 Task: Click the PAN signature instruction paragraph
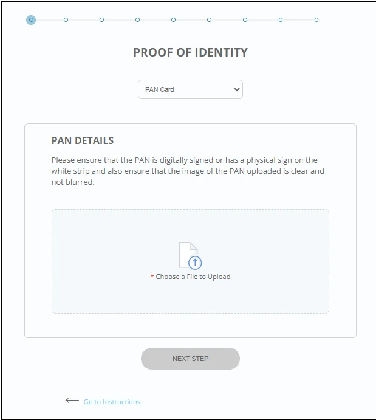(x=188, y=171)
